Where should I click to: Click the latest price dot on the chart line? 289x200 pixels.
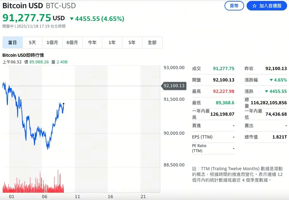tap(64, 104)
